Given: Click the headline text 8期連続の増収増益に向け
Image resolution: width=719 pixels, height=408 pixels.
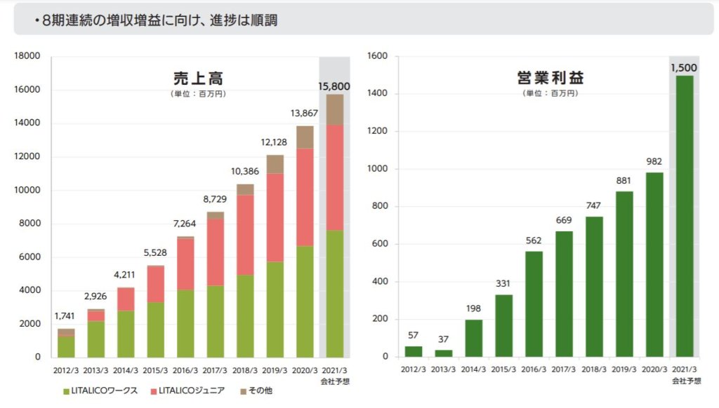Looking at the screenshot, I should click(x=124, y=20).
